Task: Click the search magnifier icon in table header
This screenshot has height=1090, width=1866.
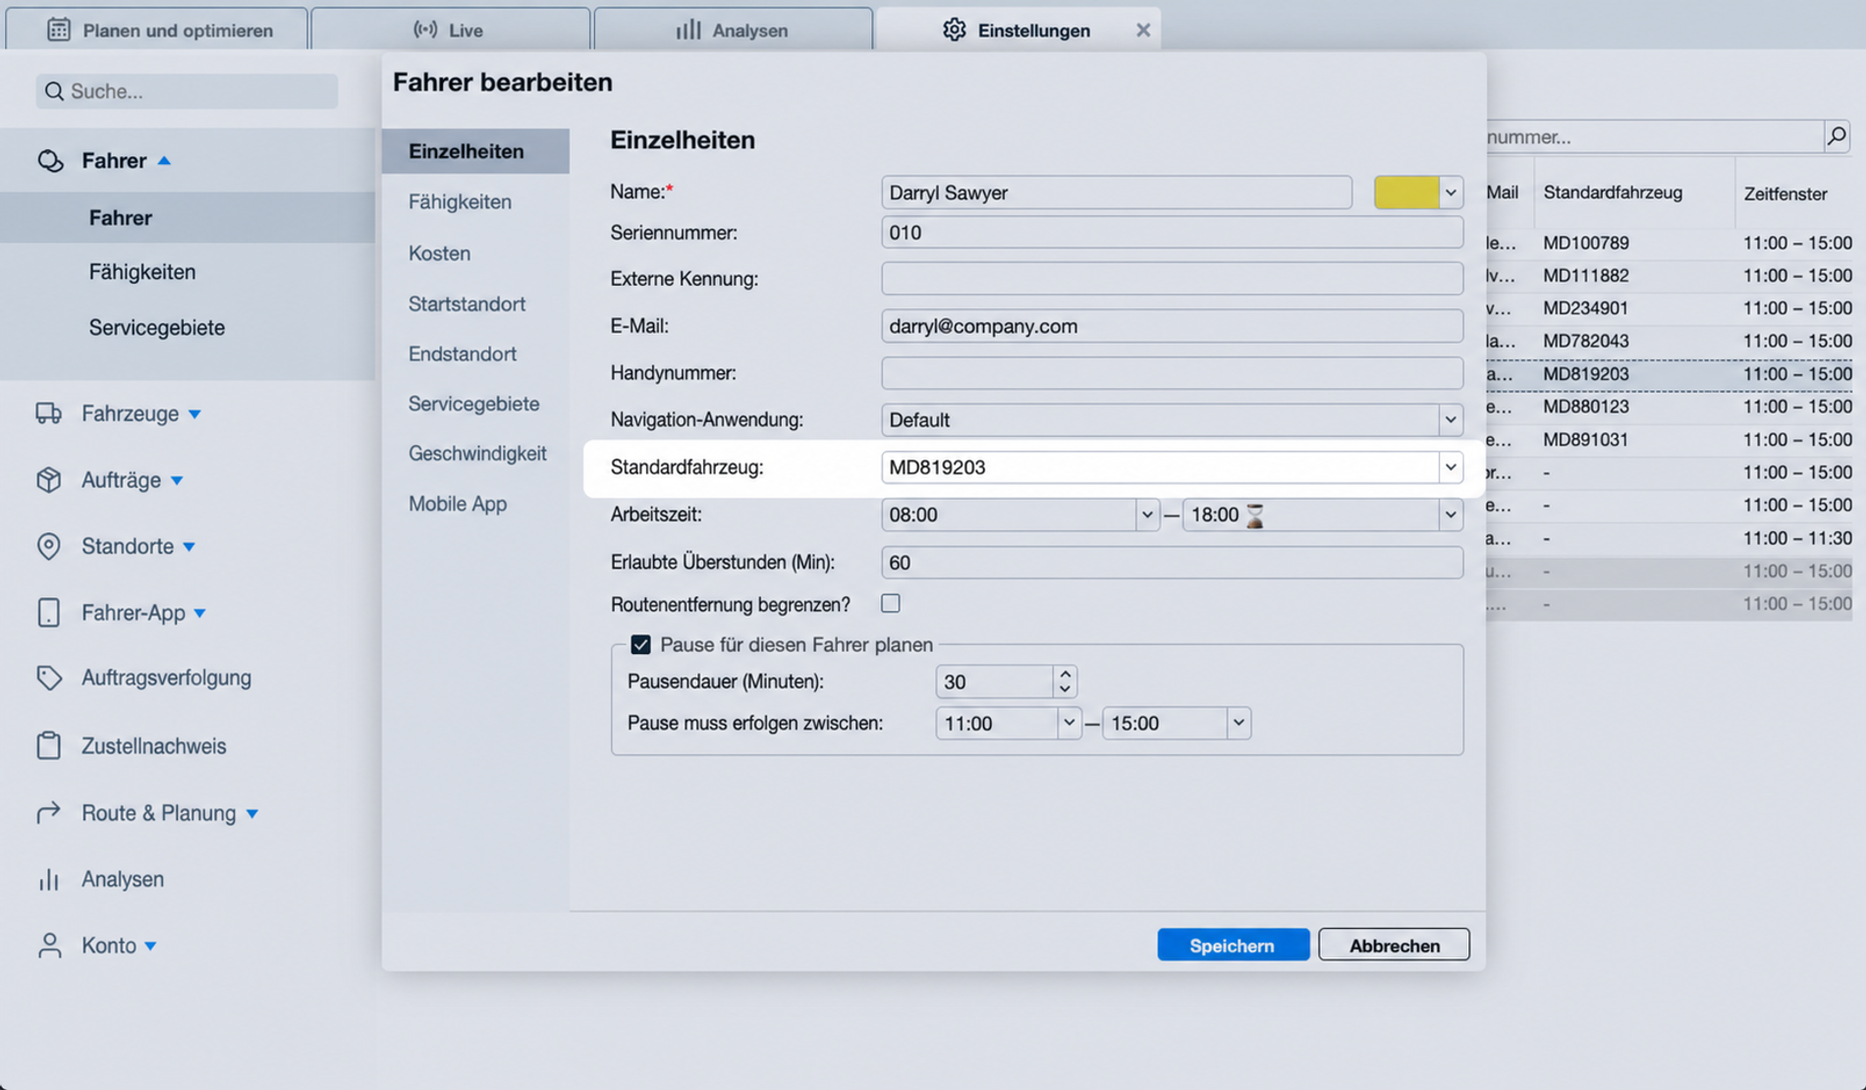Action: tap(1837, 136)
